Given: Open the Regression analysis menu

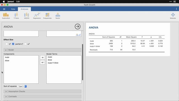Looking at the screenshot, I should tap(37, 16).
